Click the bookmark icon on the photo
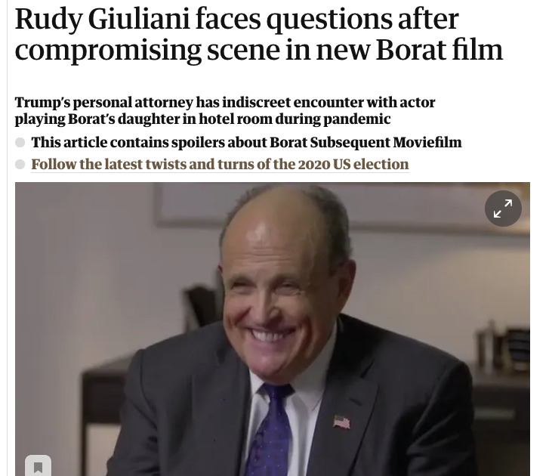This screenshot has height=476, width=549. pyautogui.click(x=39, y=467)
